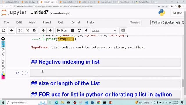Open the Cell menu
186x105 pixels.
click(x=61, y=22)
